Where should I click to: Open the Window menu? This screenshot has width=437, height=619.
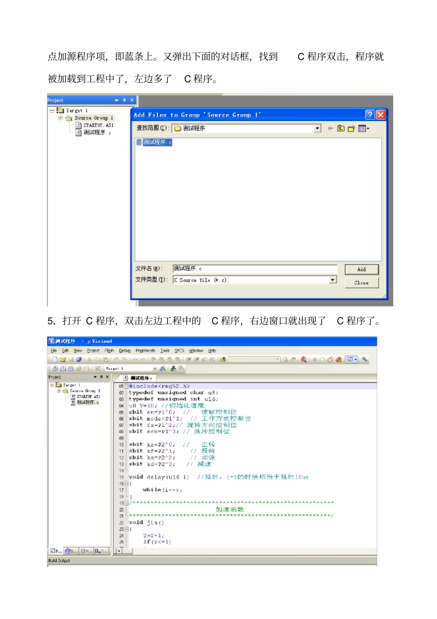pos(196,351)
